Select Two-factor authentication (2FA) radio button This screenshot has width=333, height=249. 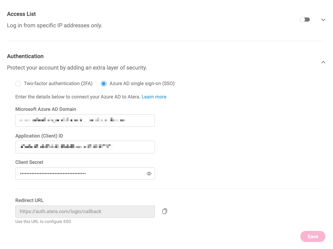pyautogui.click(x=18, y=84)
